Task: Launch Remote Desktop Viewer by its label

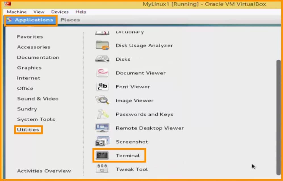Action: (x=150, y=128)
